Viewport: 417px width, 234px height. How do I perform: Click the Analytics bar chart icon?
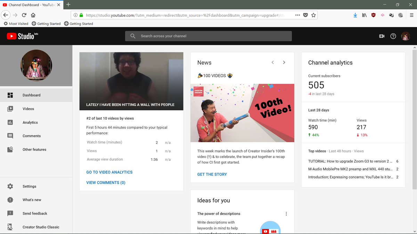10,122
